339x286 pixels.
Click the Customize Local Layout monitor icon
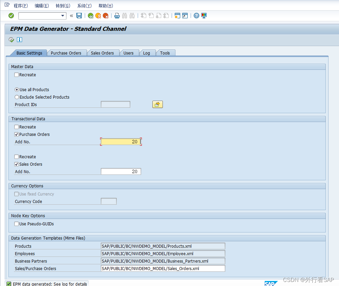(204, 16)
